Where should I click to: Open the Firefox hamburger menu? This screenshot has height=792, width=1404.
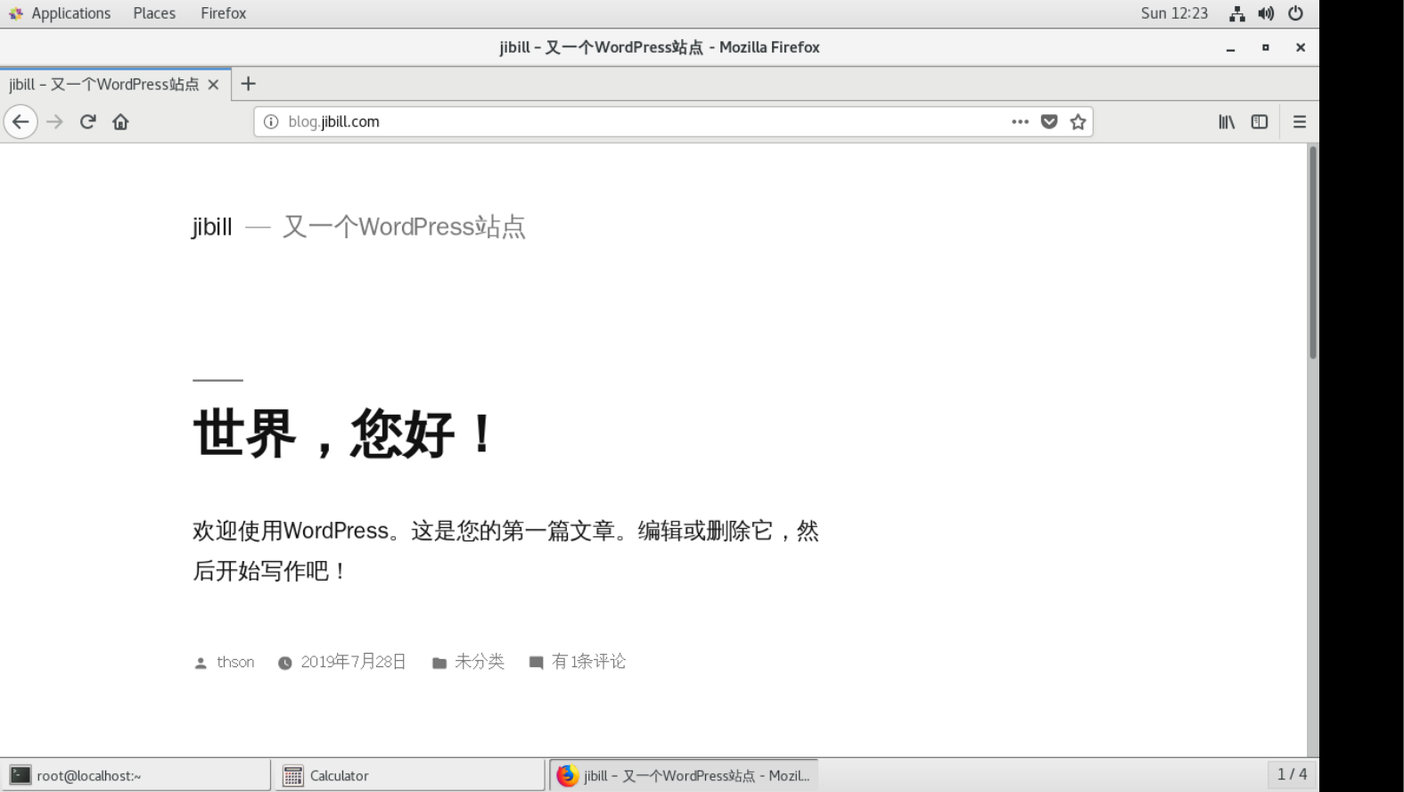tap(1300, 121)
